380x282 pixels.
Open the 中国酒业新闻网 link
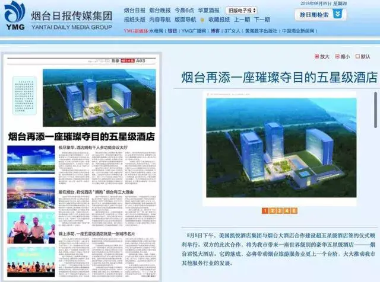coord(298,31)
